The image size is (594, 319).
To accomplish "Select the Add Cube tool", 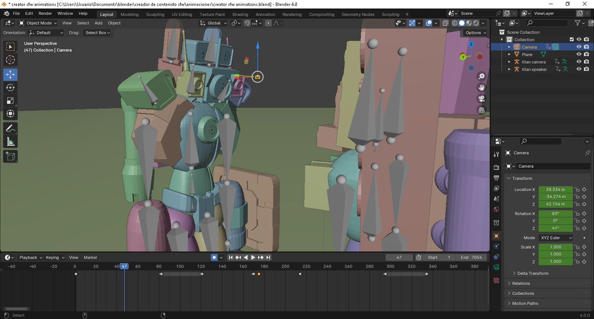I will [10, 157].
